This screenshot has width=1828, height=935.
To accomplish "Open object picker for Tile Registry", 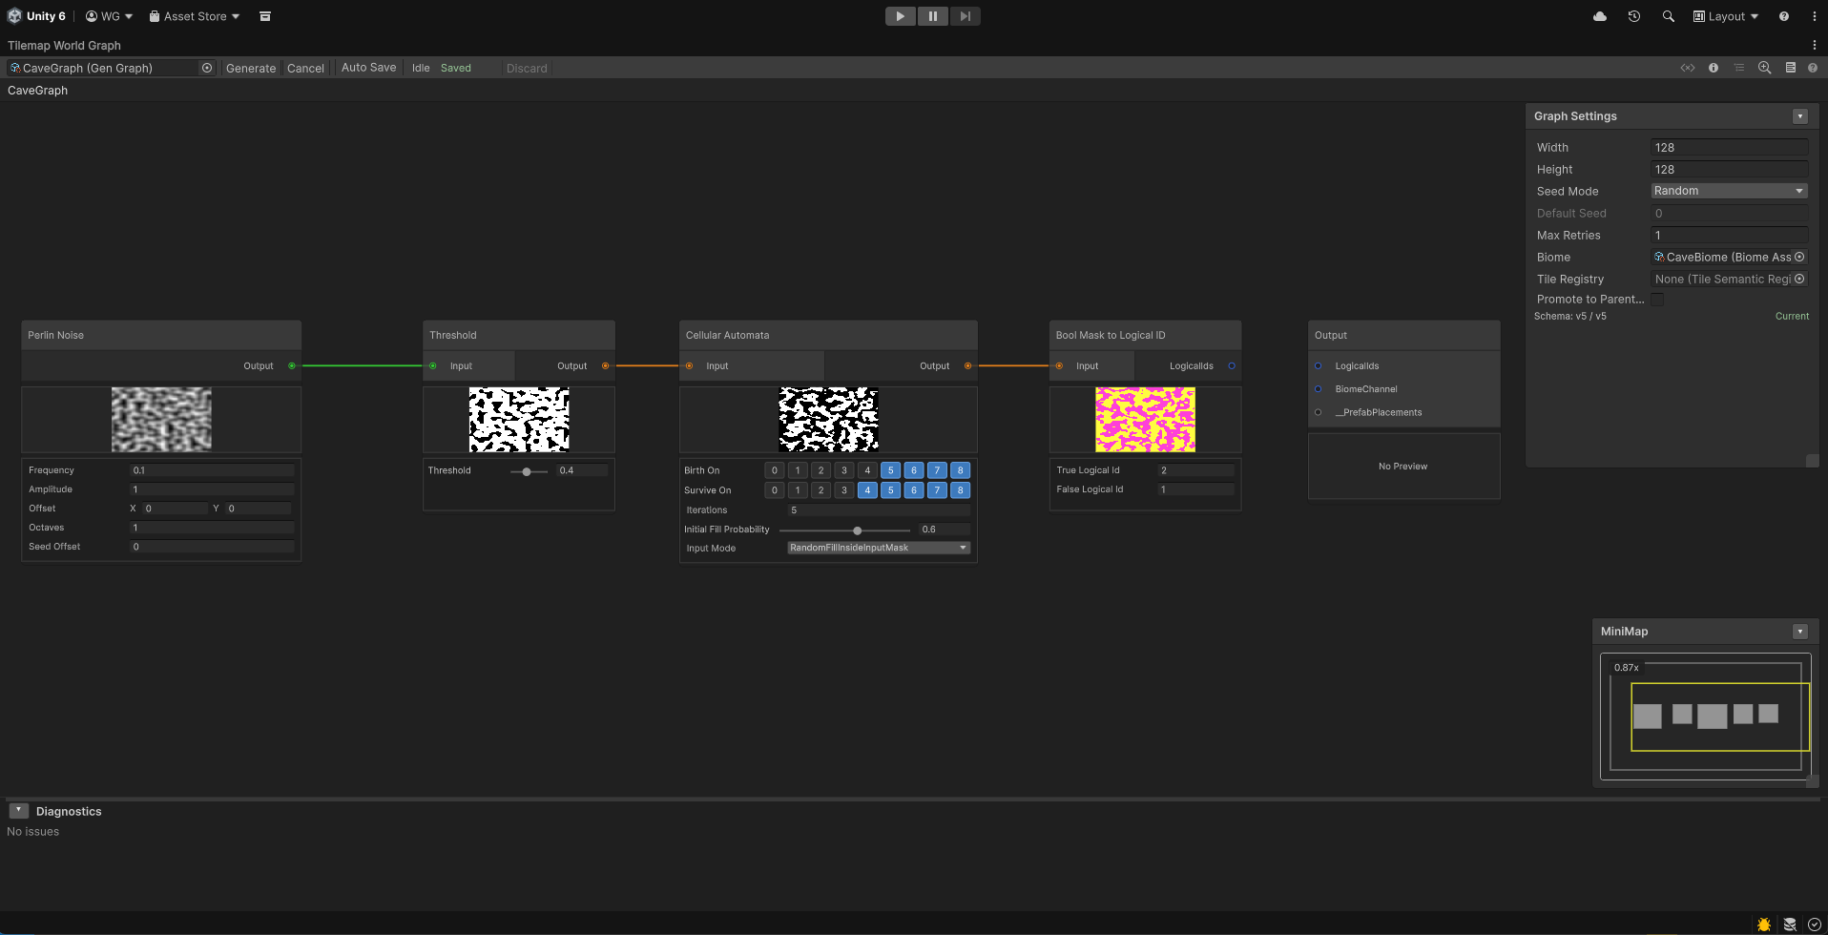I will tap(1799, 279).
